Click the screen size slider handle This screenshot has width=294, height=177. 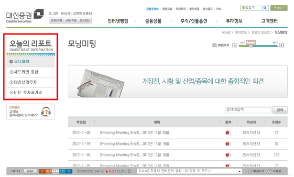pos(250,45)
